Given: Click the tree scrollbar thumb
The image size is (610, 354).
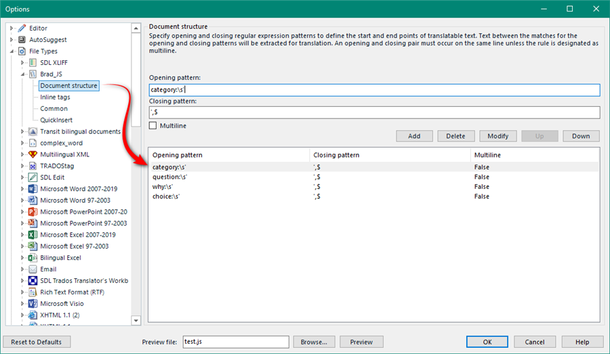Looking at the screenshot, I should pyautogui.click(x=136, y=80).
